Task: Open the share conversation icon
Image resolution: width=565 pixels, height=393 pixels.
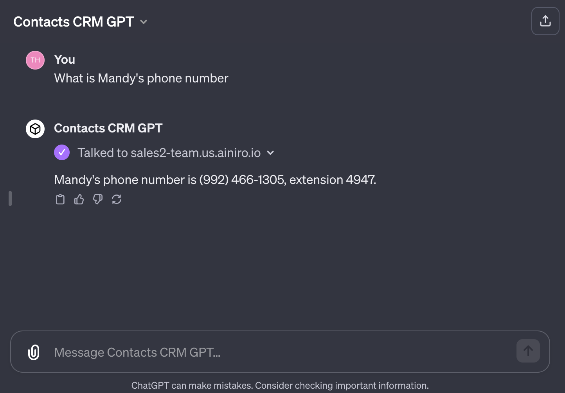Action: (545, 21)
